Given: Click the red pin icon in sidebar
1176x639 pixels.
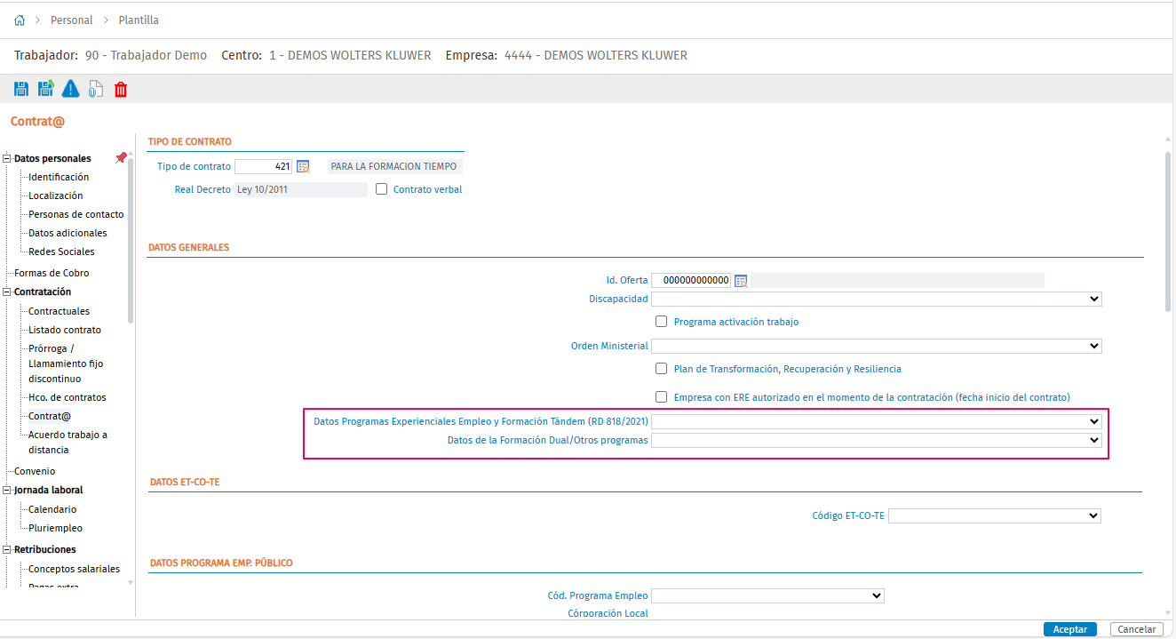Looking at the screenshot, I should coord(121,158).
